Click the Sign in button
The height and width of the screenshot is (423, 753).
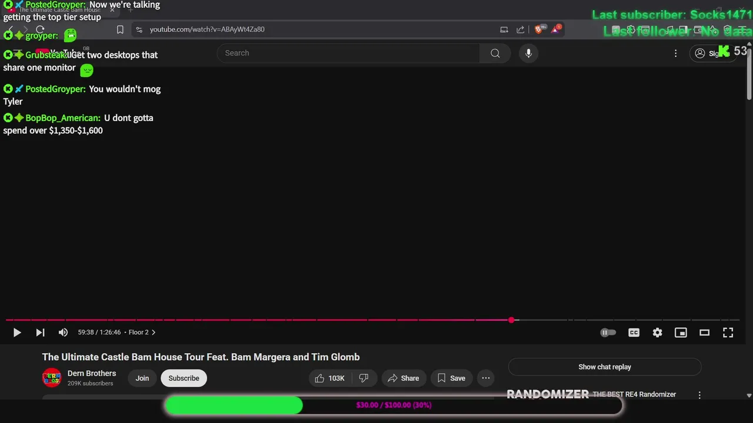tap(713, 53)
